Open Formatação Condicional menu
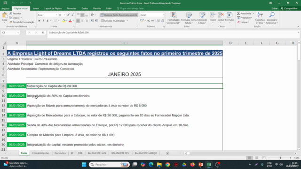 coord(174,18)
